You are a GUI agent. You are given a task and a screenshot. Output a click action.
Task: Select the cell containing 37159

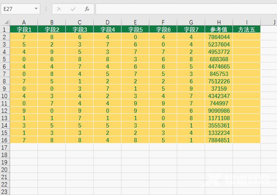(219, 88)
